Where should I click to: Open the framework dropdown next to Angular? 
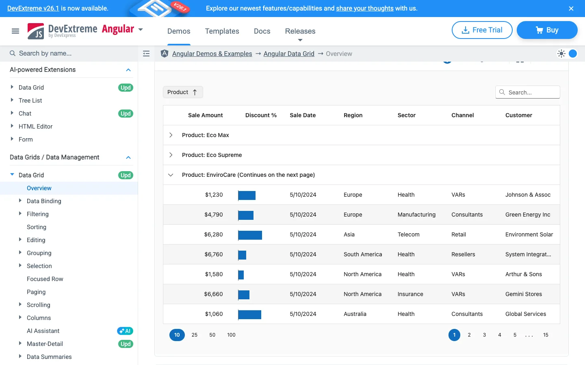coord(141,30)
